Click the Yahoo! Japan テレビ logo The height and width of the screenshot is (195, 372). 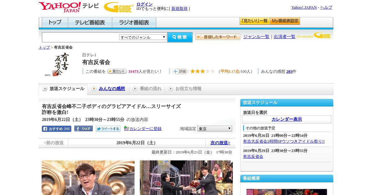click(x=69, y=7)
